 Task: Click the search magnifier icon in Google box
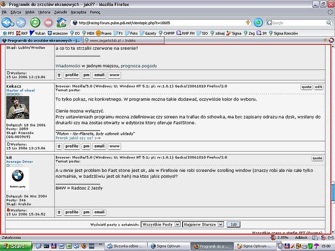pos(329,23)
